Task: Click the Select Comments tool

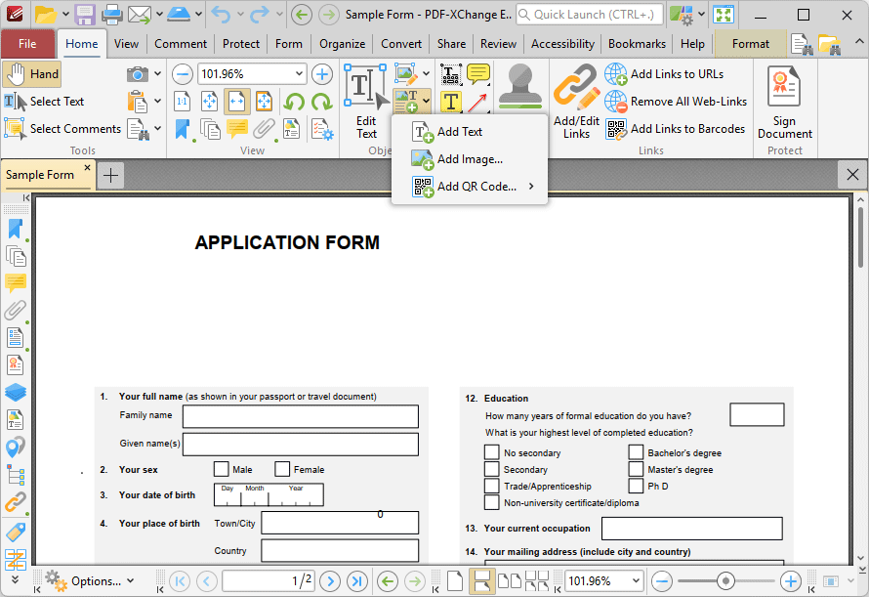Action: (62, 129)
